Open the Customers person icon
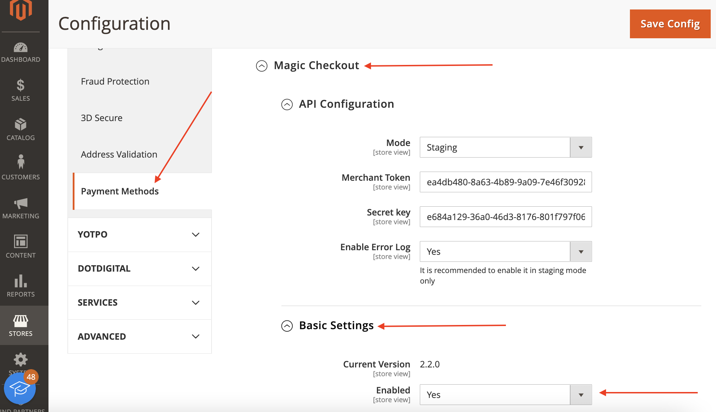 point(21,162)
